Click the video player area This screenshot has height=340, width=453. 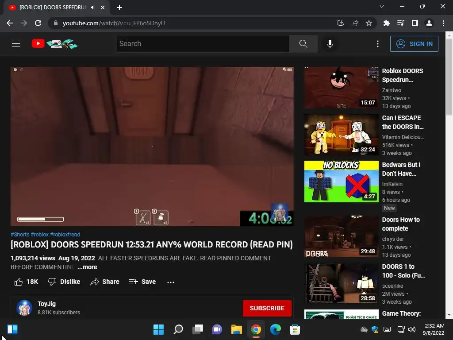[x=152, y=147]
